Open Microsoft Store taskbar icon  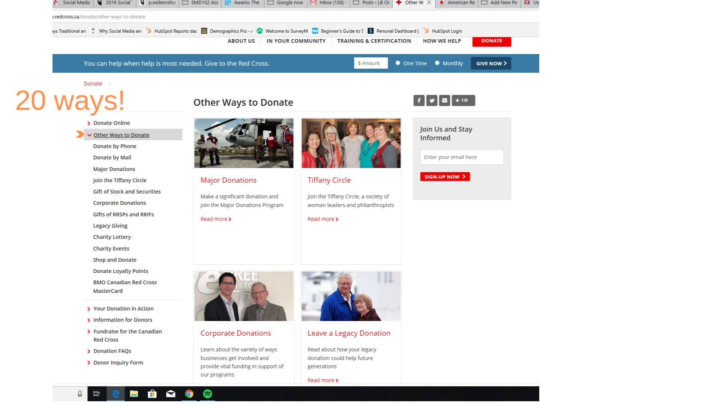point(152,394)
